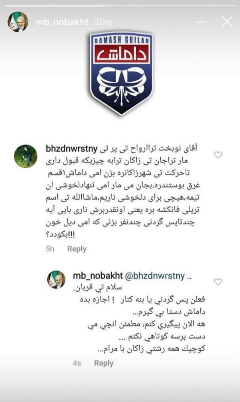Open mb_nobakht username in story header

coord(62,22)
